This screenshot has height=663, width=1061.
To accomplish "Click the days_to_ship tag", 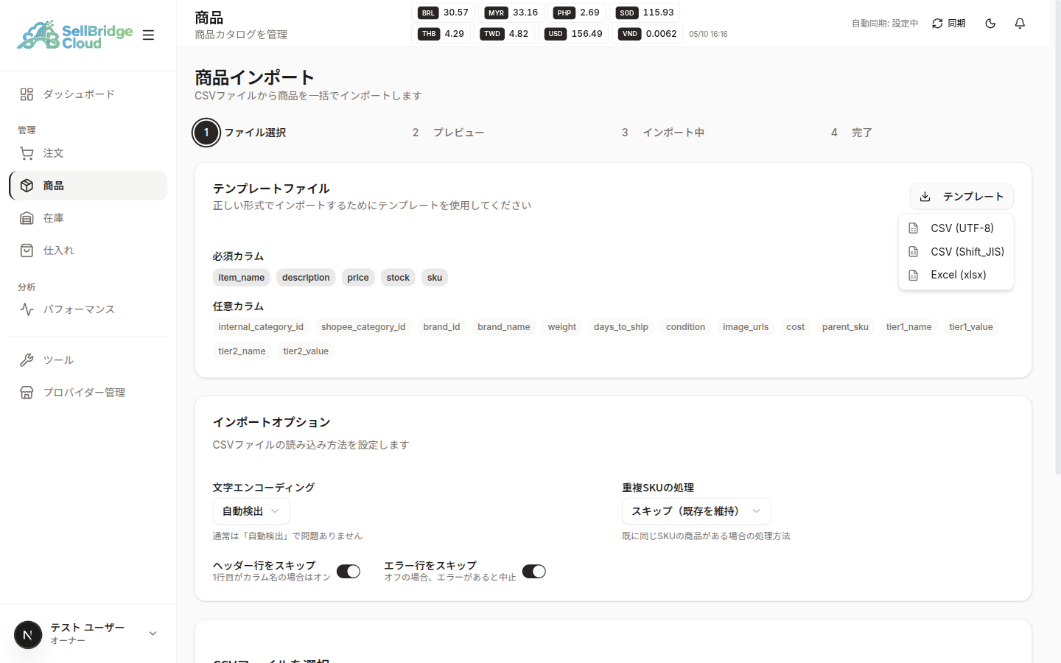I will click(621, 327).
